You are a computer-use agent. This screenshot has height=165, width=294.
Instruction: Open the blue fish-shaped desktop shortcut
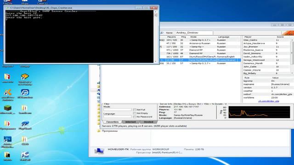(25, 124)
